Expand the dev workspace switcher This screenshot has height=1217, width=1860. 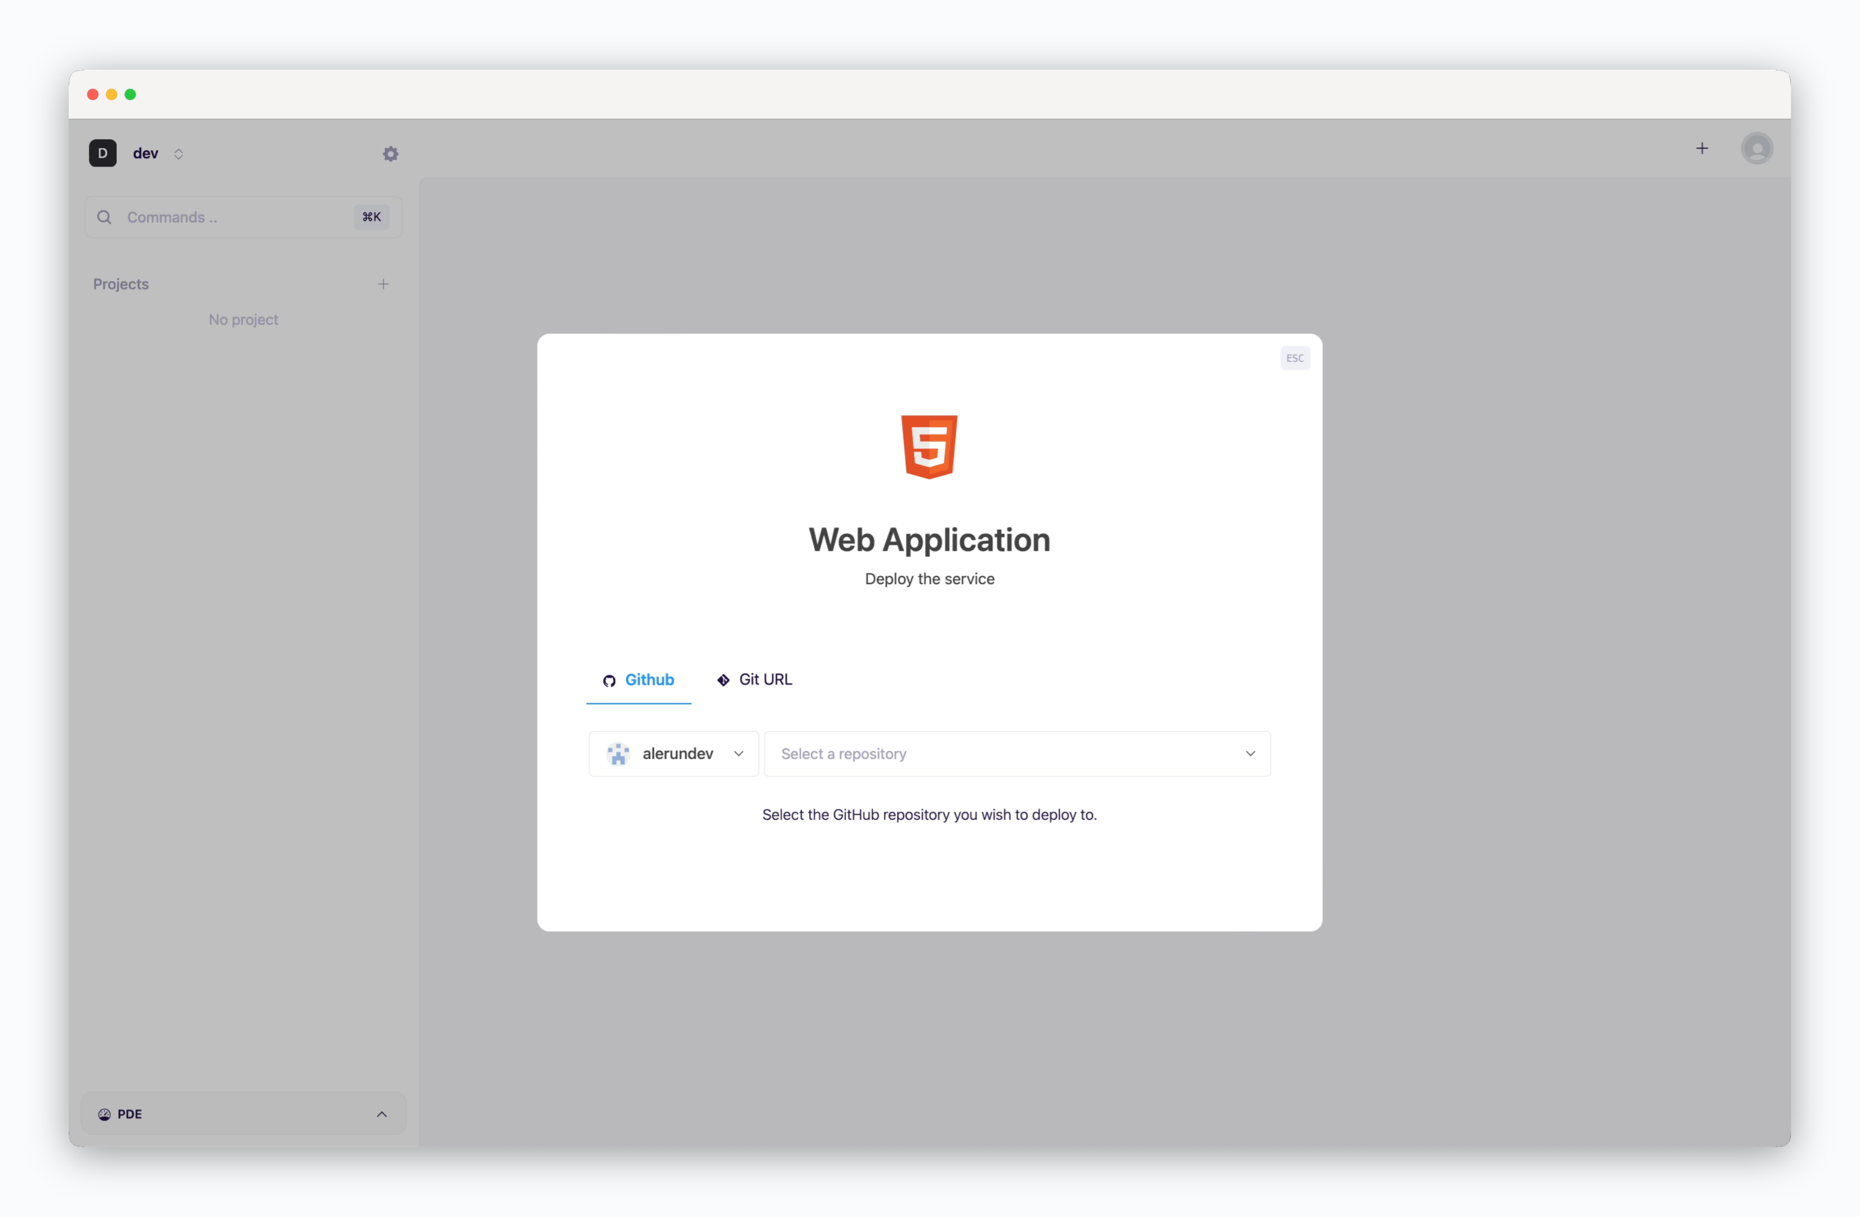179,154
